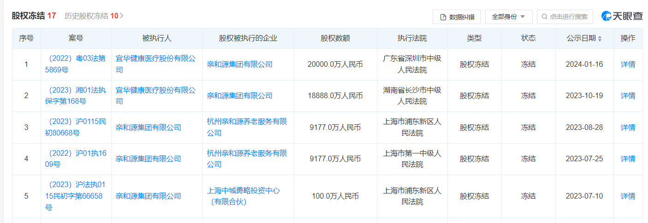Select 广东省深圳市中级人民法院 cell

(412, 65)
